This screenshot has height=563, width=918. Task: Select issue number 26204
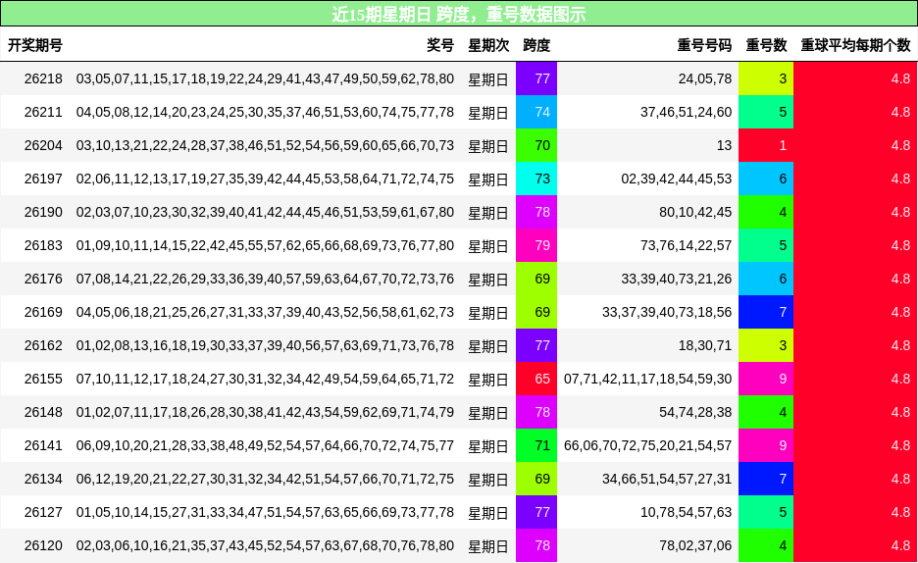(x=43, y=146)
